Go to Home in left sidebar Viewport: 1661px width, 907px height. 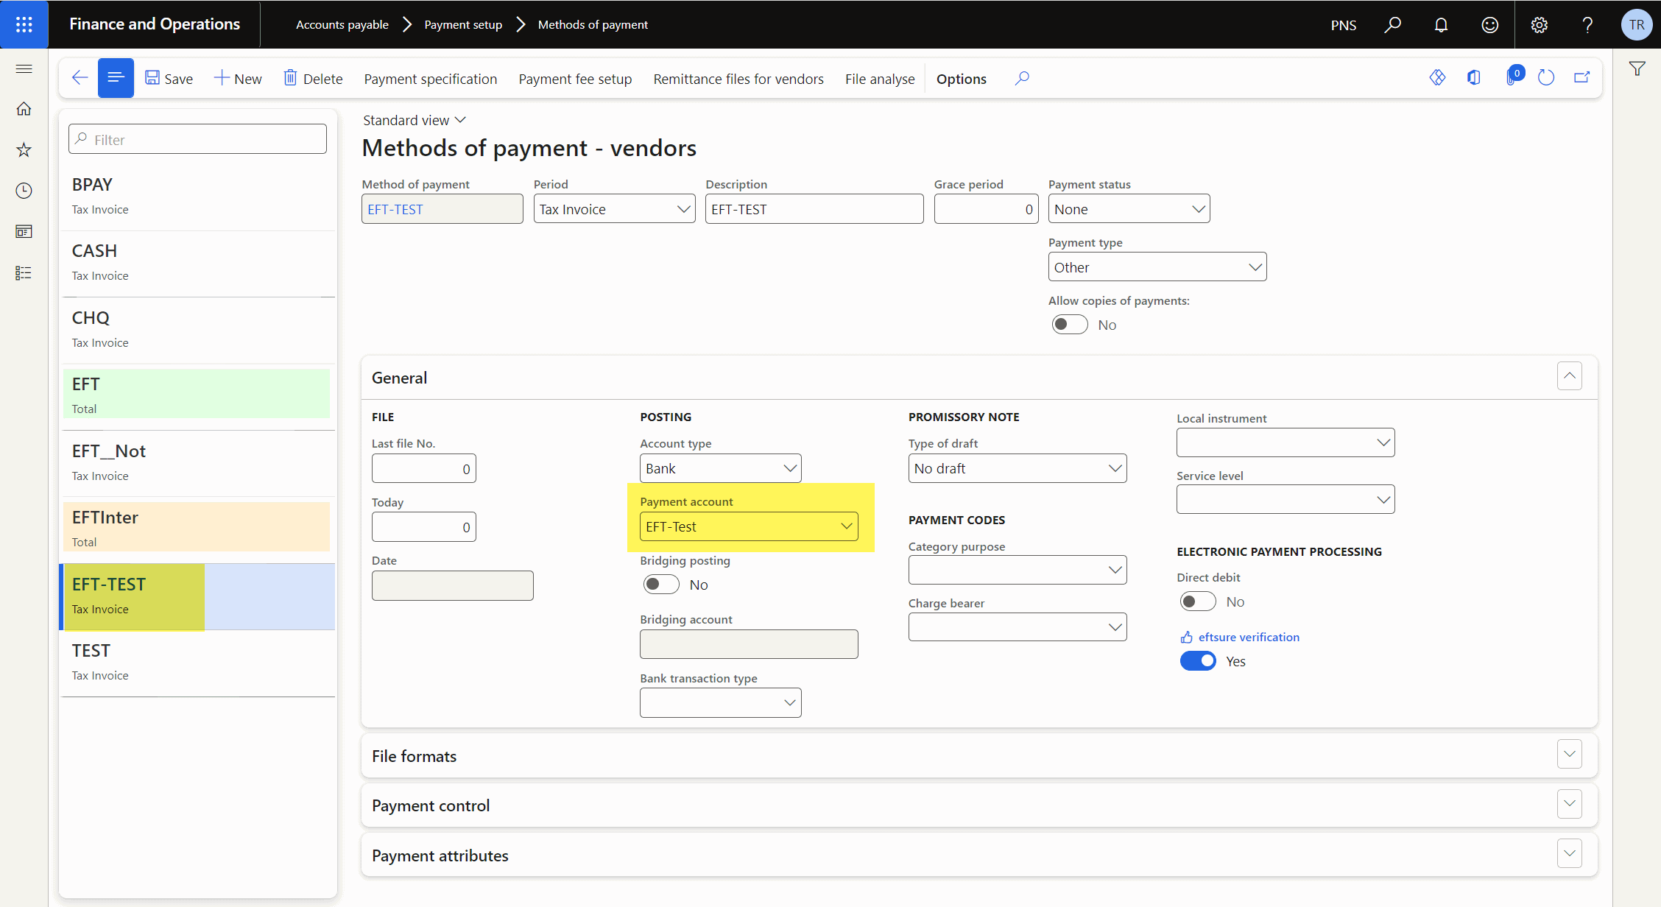[x=24, y=109]
